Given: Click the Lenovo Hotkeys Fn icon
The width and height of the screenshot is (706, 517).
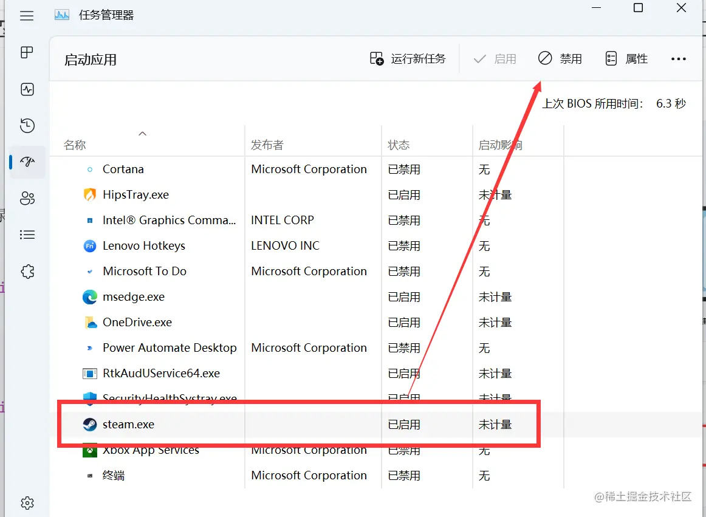Looking at the screenshot, I should [89, 246].
